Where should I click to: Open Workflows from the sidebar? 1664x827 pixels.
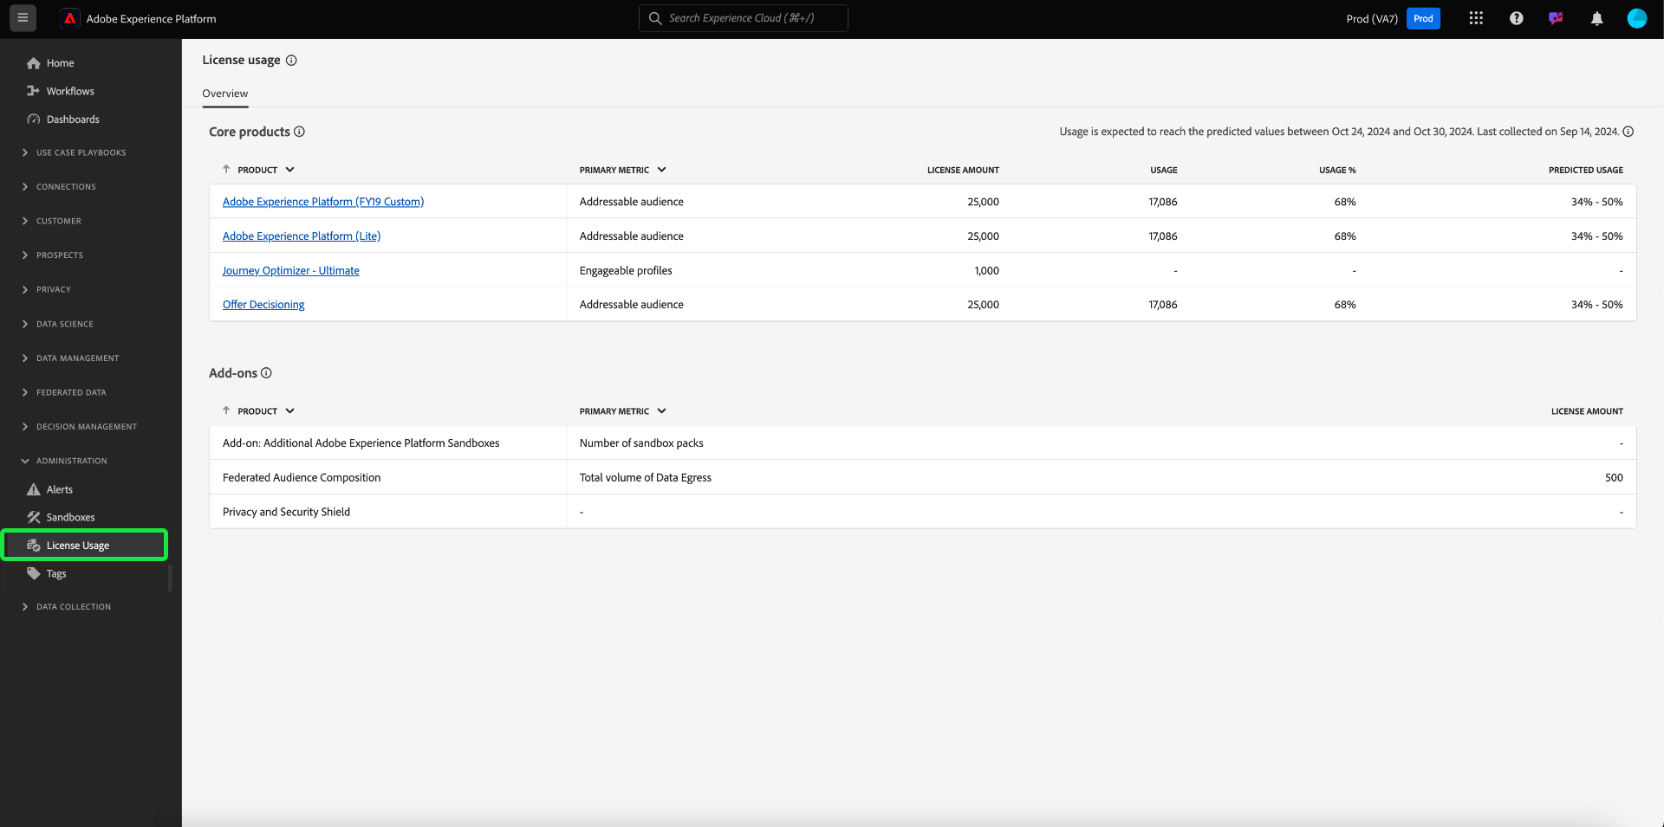tap(70, 91)
